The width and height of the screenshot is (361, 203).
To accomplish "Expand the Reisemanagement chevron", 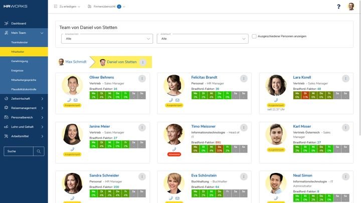I will [x=42, y=108].
